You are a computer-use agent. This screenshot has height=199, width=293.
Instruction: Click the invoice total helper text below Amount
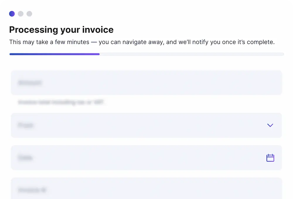(61, 103)
